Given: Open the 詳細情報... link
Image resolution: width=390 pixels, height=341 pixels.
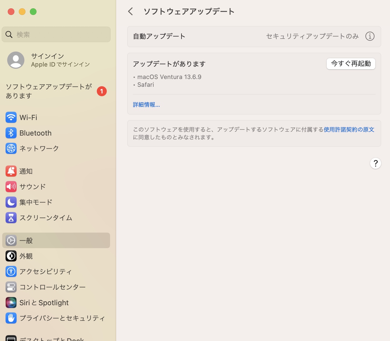Looking at the screenshot, I should [146, 105].
